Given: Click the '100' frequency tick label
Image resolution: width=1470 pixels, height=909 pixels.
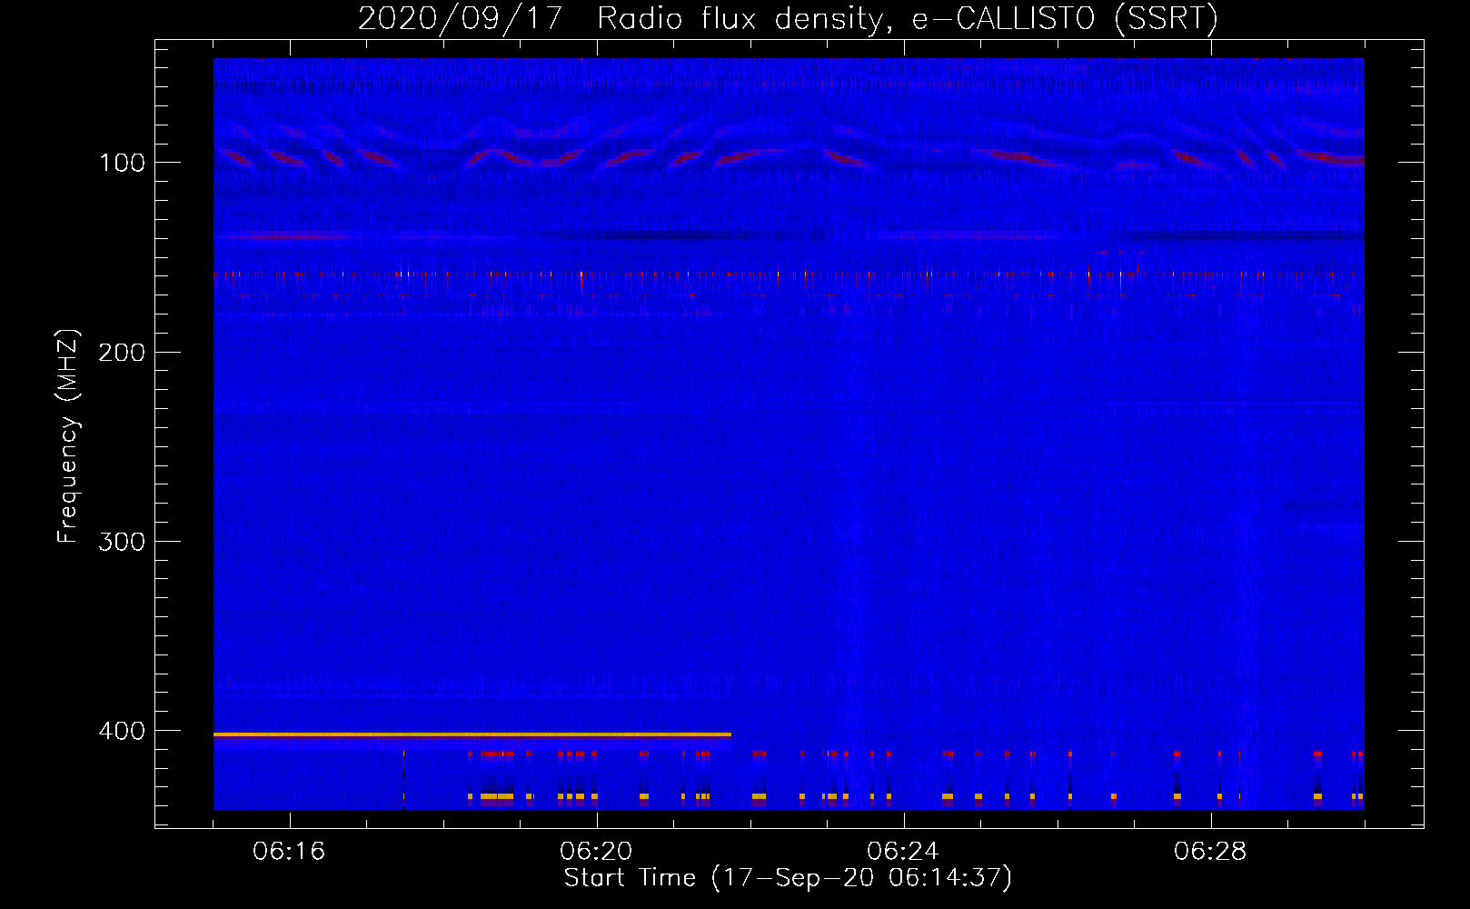Looking at the screenshot, I should 123,163.
